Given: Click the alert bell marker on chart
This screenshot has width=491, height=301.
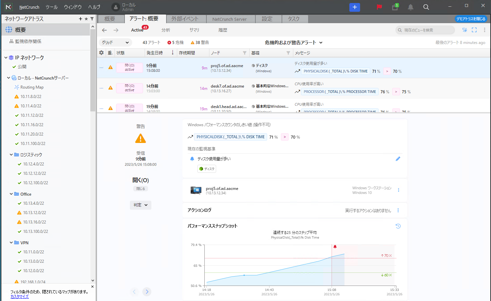Looking at the screenshot, I should tap(335, 247).
